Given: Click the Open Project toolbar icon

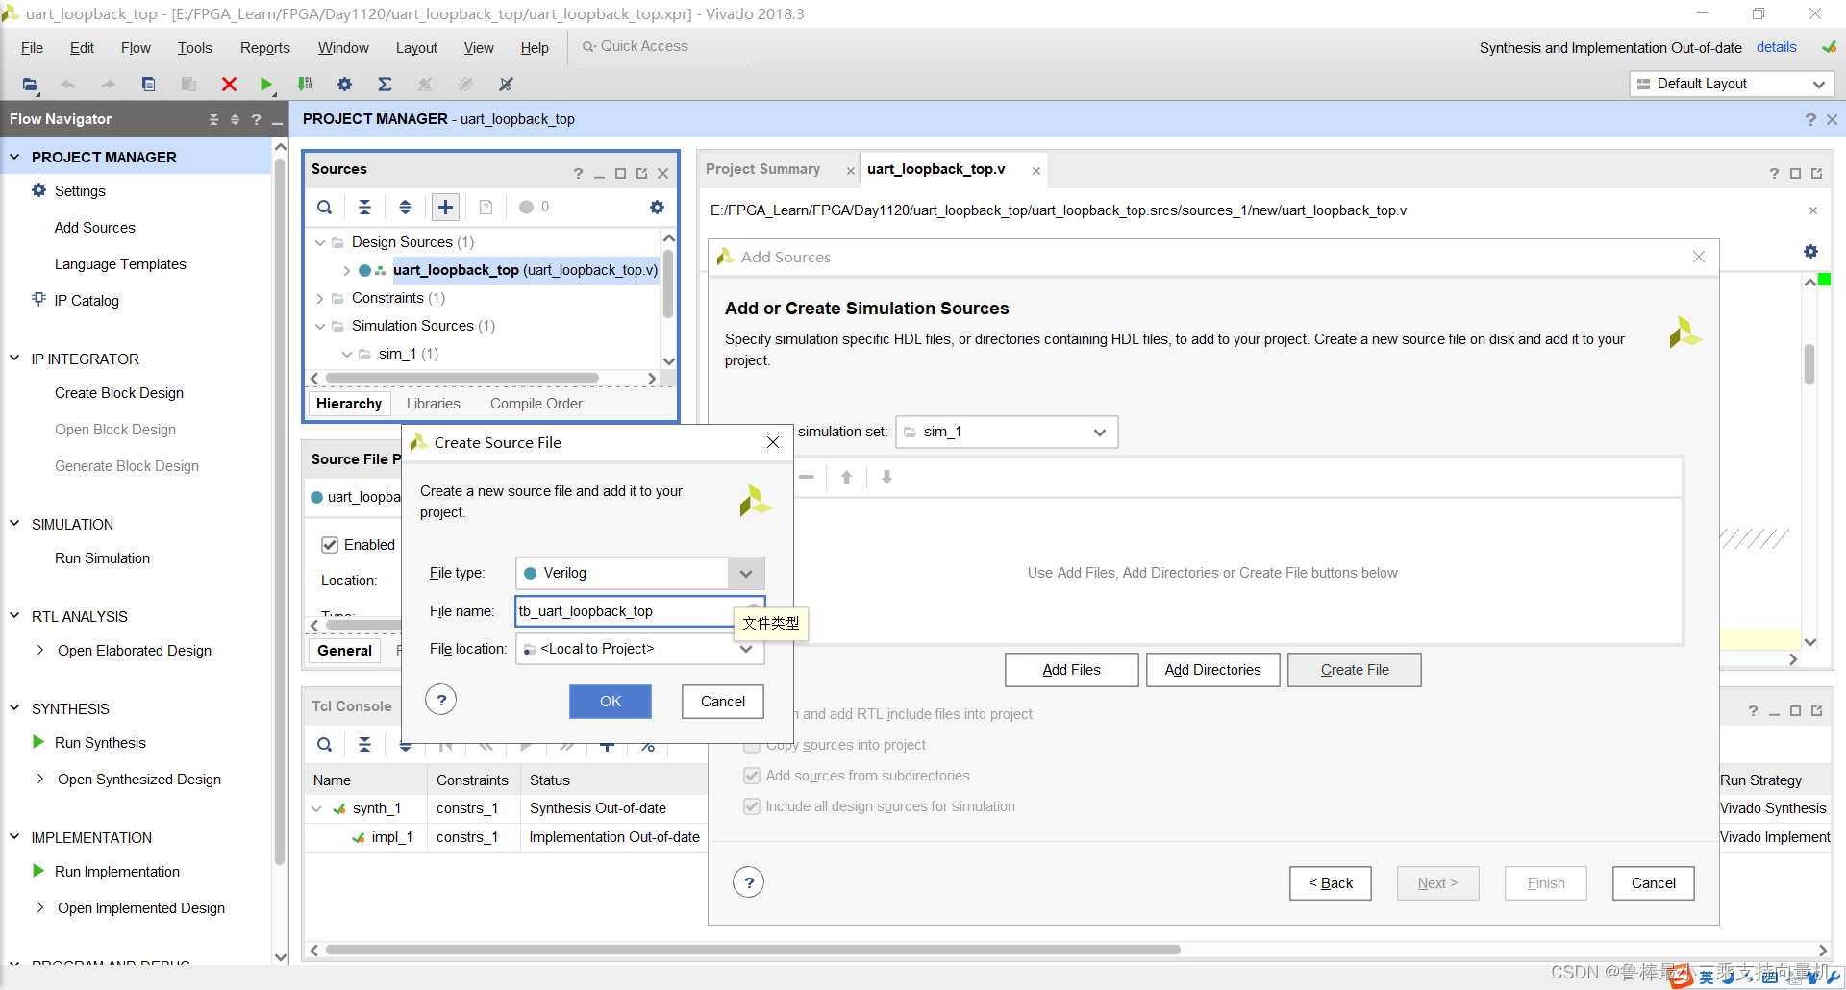Looking at the screenshot, I should tap(31, 85).
